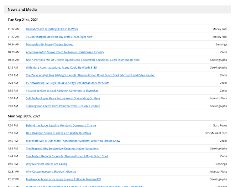235x187 pixels.
Task: Open SoFi Technologies Future Worth Speculating article
Action: pos(63,98)
